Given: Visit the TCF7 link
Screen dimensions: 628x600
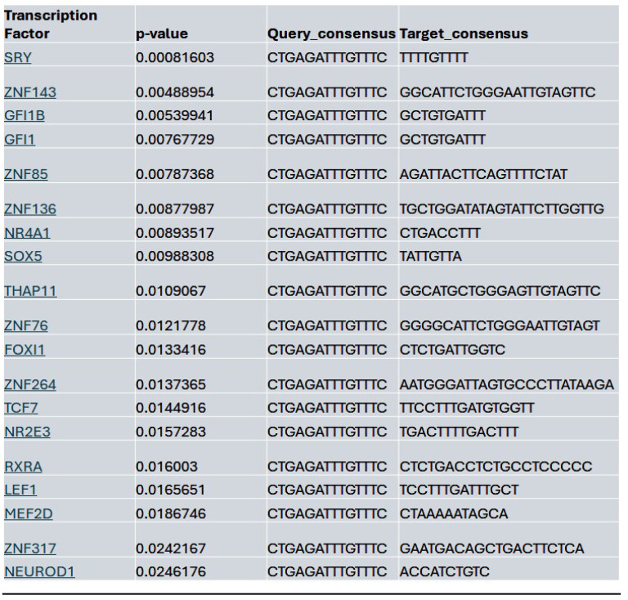Looking at the screenshot, I should tap(20, 408).
